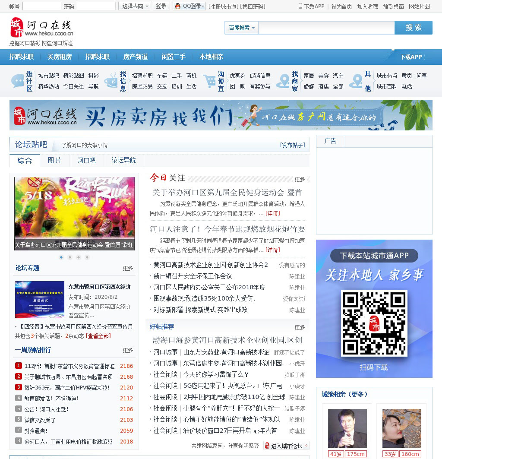Click the shopping cart 淘便宜 icon

point(209,81)
